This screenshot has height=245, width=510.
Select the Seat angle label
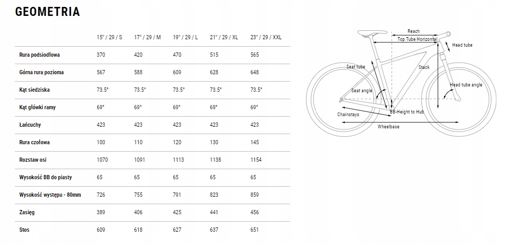[362, 91]
